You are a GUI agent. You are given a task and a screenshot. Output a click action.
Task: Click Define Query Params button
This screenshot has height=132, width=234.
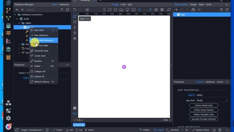click(204, 110)
